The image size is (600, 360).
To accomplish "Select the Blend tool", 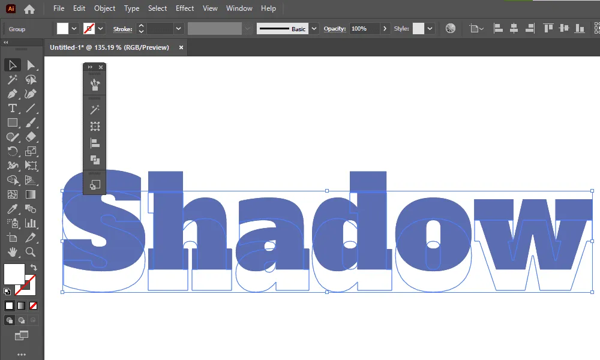I will click(31, 209).
